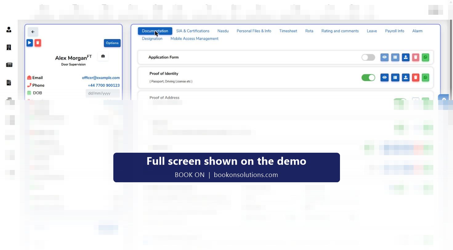Switch to the Timesheet tab
This screenshot has width=453, height=250.
288,31
